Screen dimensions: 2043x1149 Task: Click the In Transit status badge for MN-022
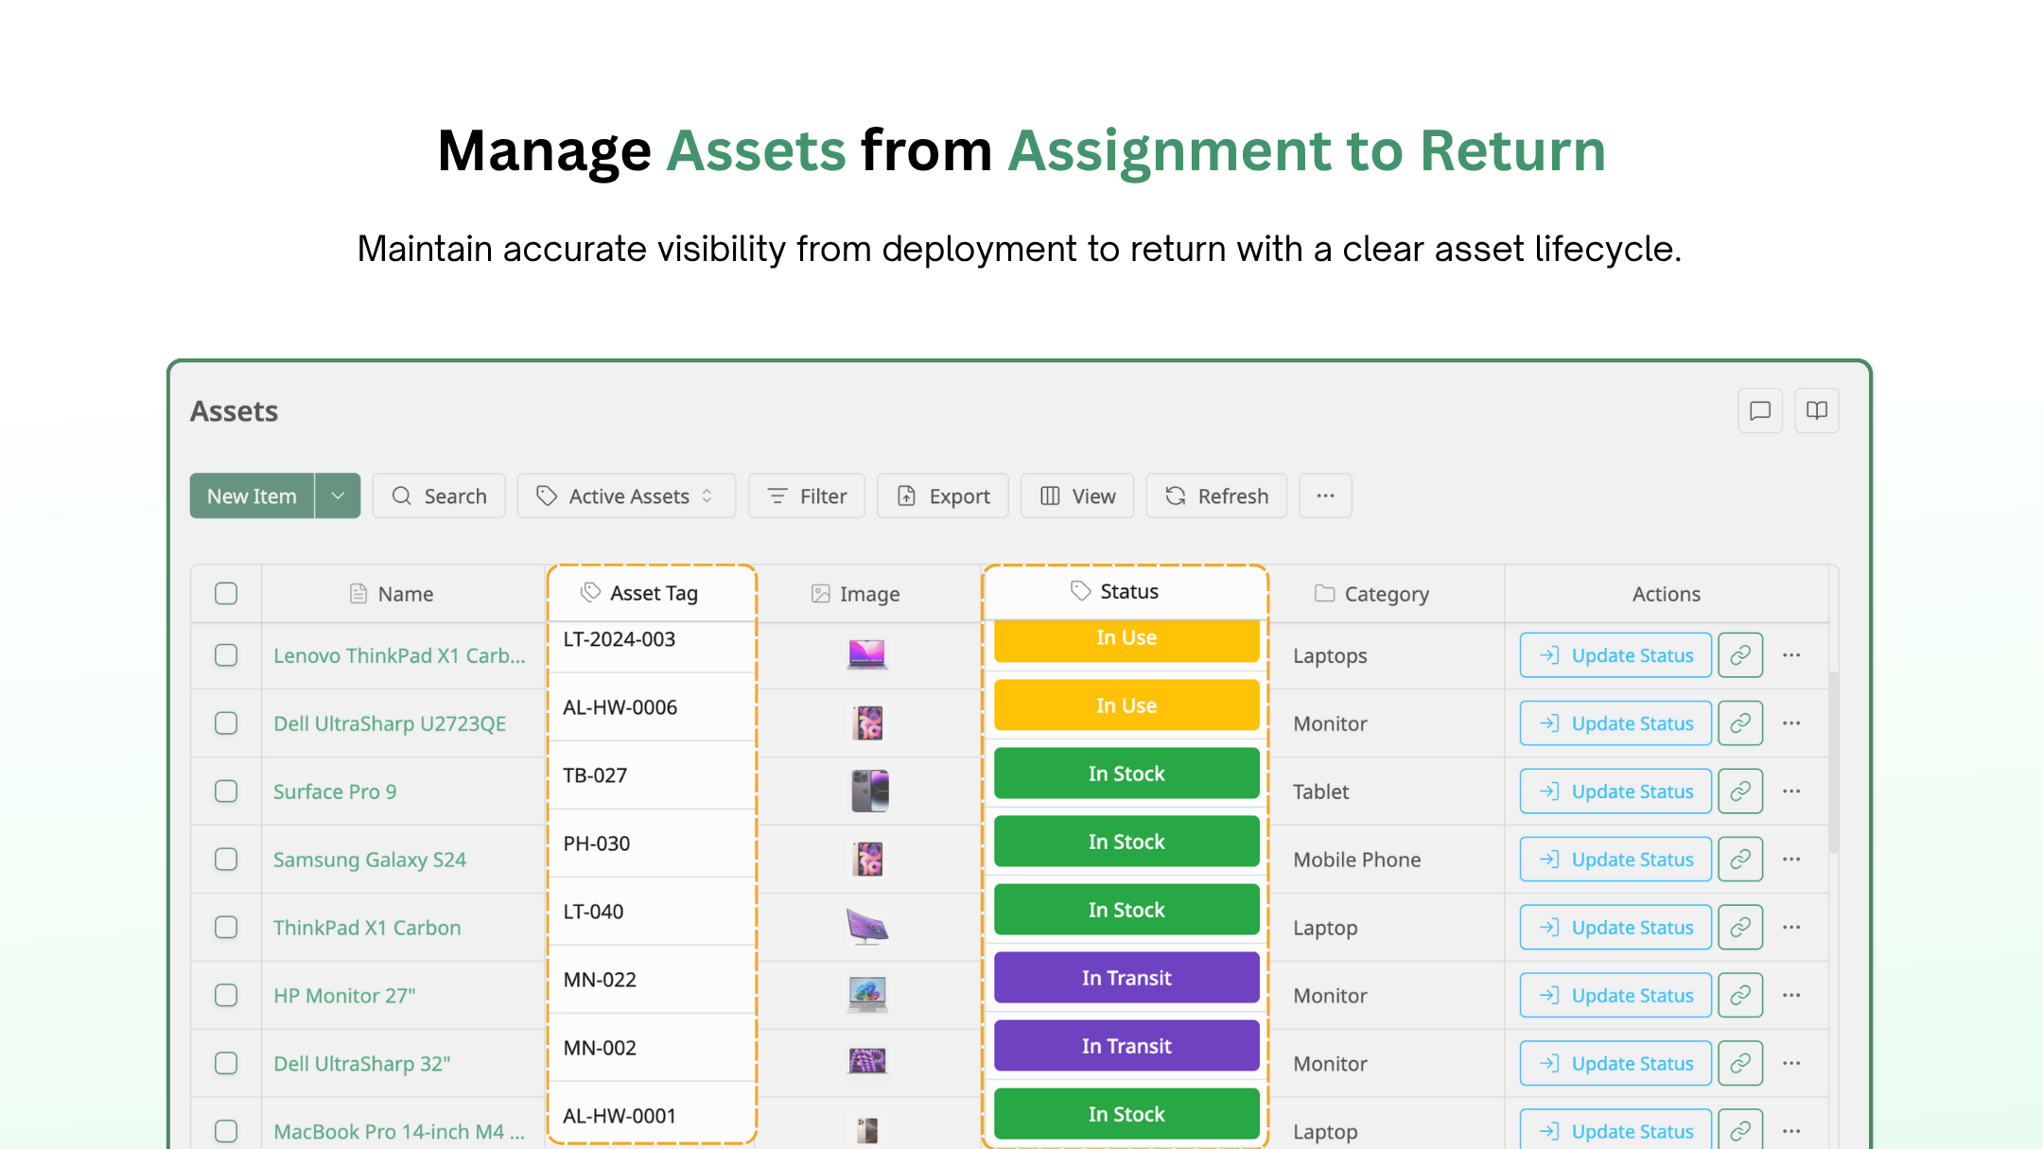click(1126, 978)
